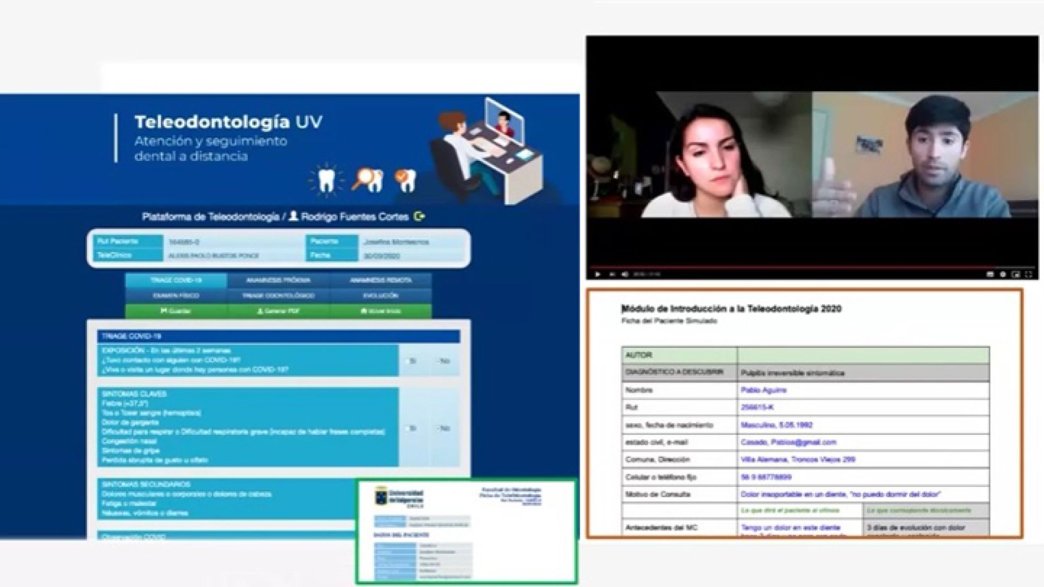Click the green Guardar button
The width and height of the screenshot is (1044, 587).
(176, 311)
